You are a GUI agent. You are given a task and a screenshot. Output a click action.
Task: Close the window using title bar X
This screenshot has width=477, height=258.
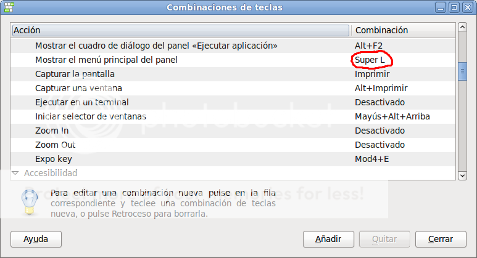tap(466, 7)
